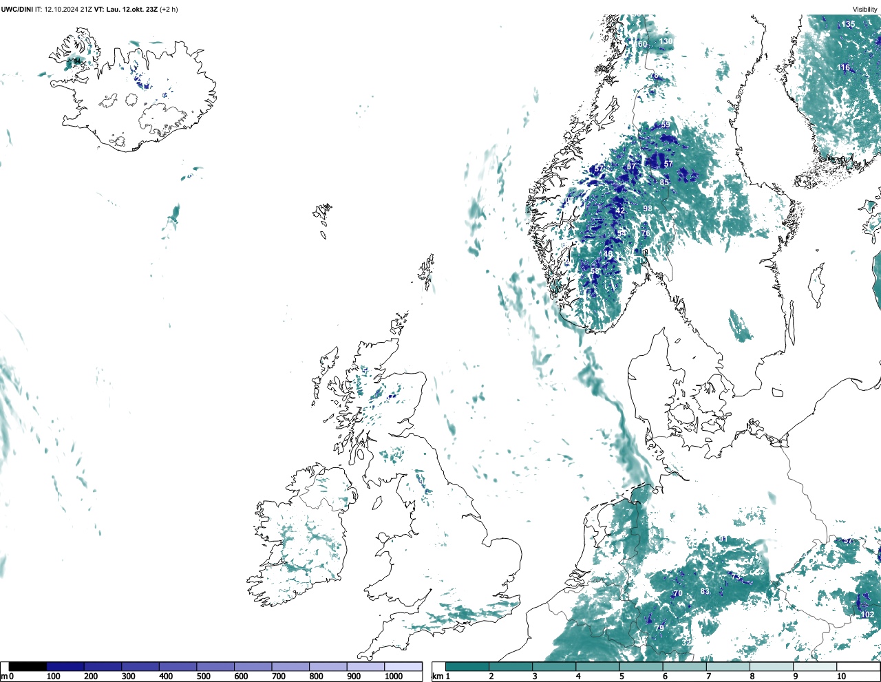Click the '70' visibility value on map

point(678,593)
